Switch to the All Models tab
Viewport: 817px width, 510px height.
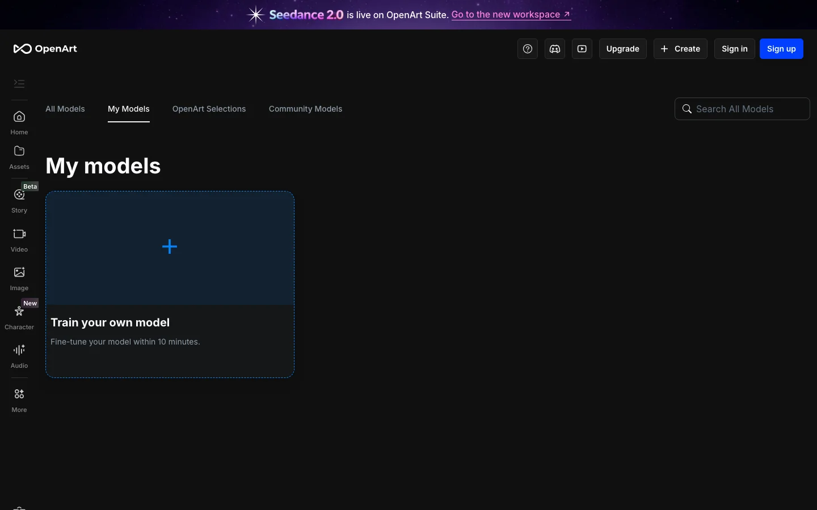[x=65, y=109]
